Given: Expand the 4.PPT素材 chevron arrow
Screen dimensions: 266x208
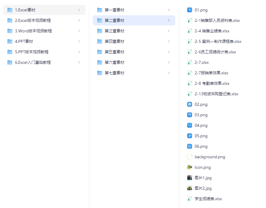Looking at the screenshot, I should (x=79, y=41).
